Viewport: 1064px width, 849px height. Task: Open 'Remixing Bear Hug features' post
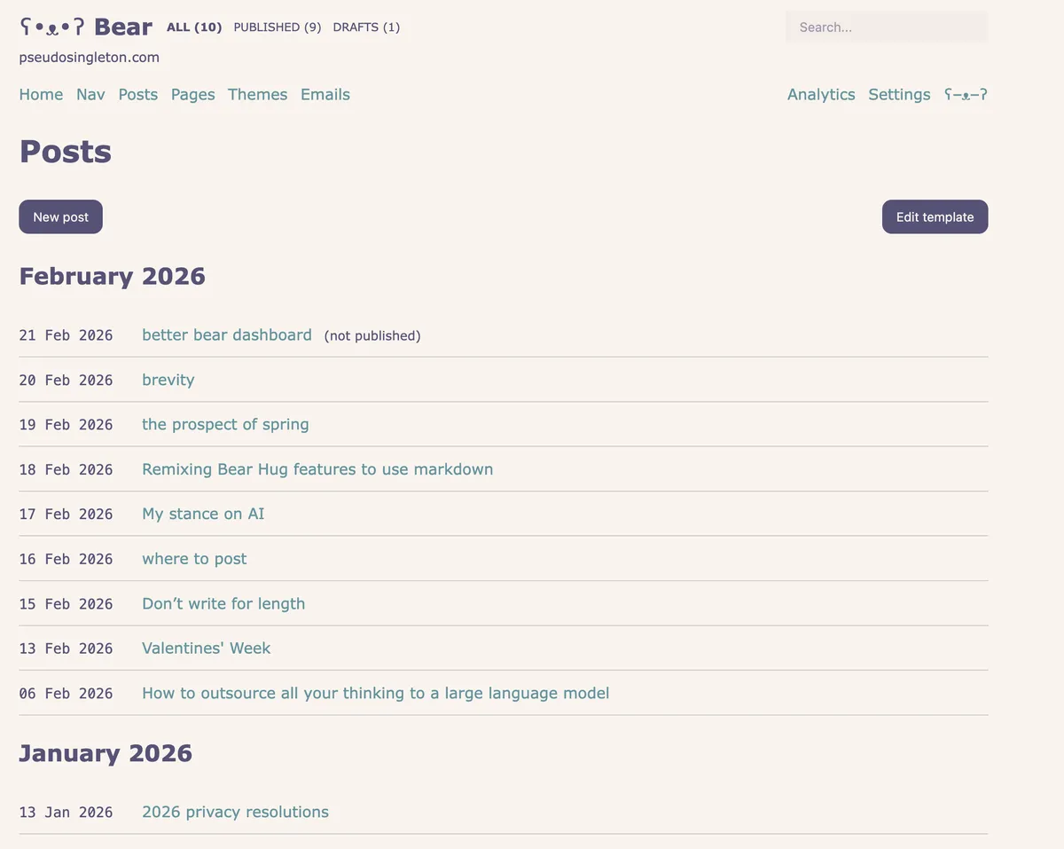(x=317, y=468)
